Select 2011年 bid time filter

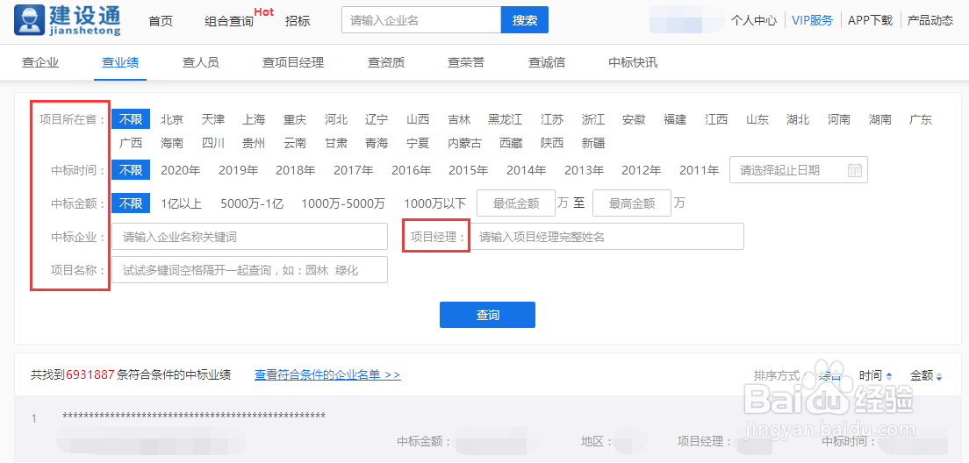[x=699, y=170]
